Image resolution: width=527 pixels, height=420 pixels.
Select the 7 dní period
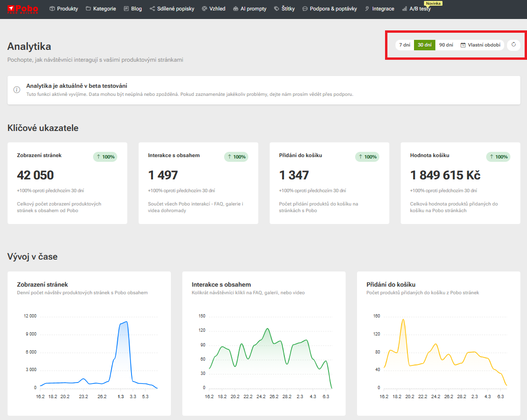point(405,45)
